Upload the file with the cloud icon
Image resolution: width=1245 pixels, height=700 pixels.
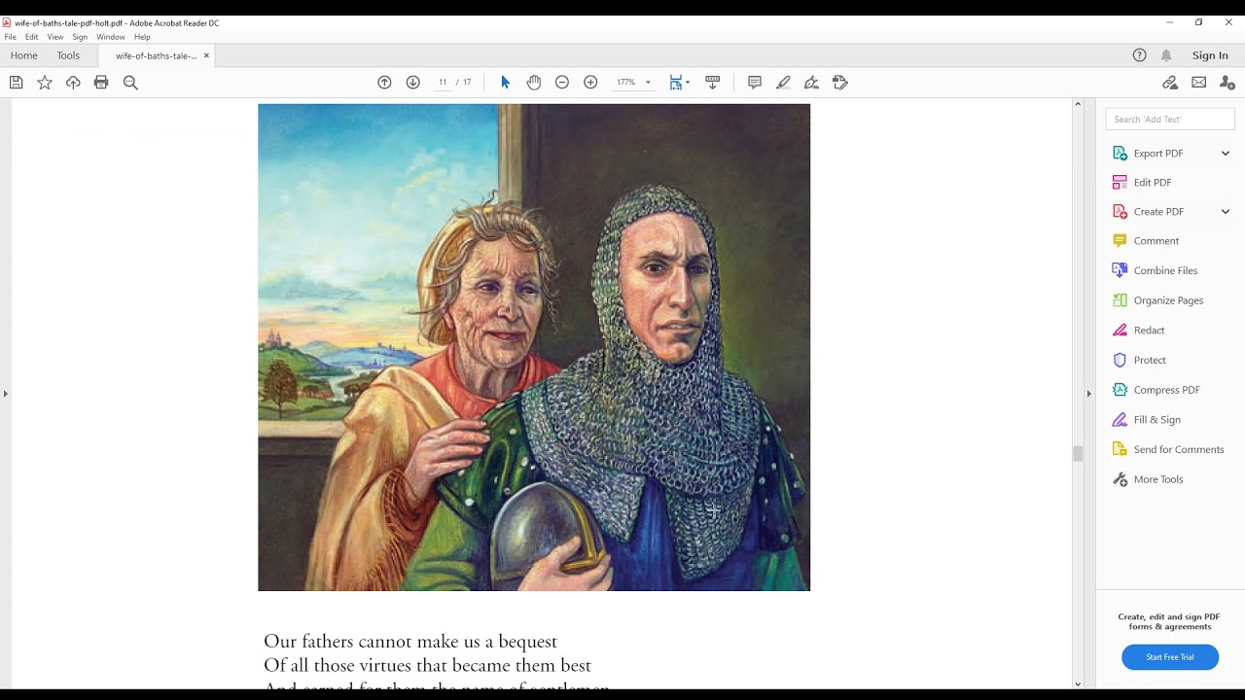coord(73,83)
